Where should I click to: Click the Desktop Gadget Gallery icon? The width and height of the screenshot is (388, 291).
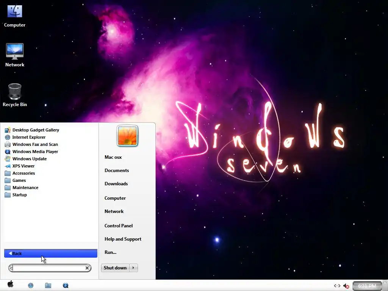click(8, 130)
